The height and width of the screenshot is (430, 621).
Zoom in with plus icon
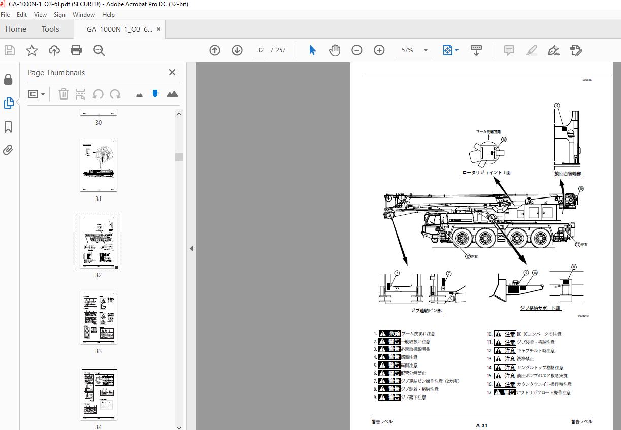pyautogui.click(x=379, y=50)
